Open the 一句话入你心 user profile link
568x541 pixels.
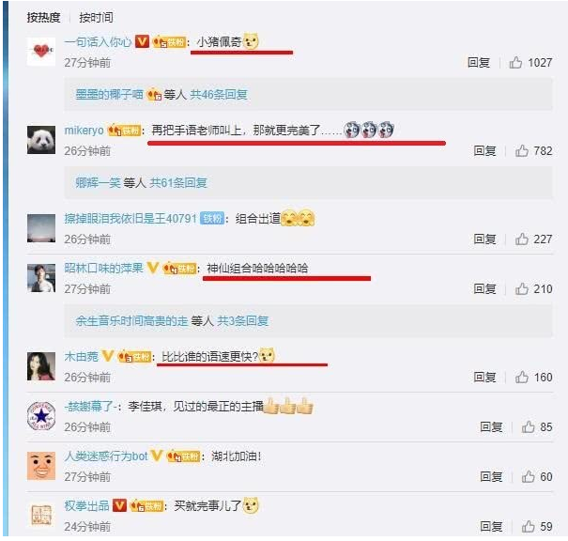click(x=98, y=41)
